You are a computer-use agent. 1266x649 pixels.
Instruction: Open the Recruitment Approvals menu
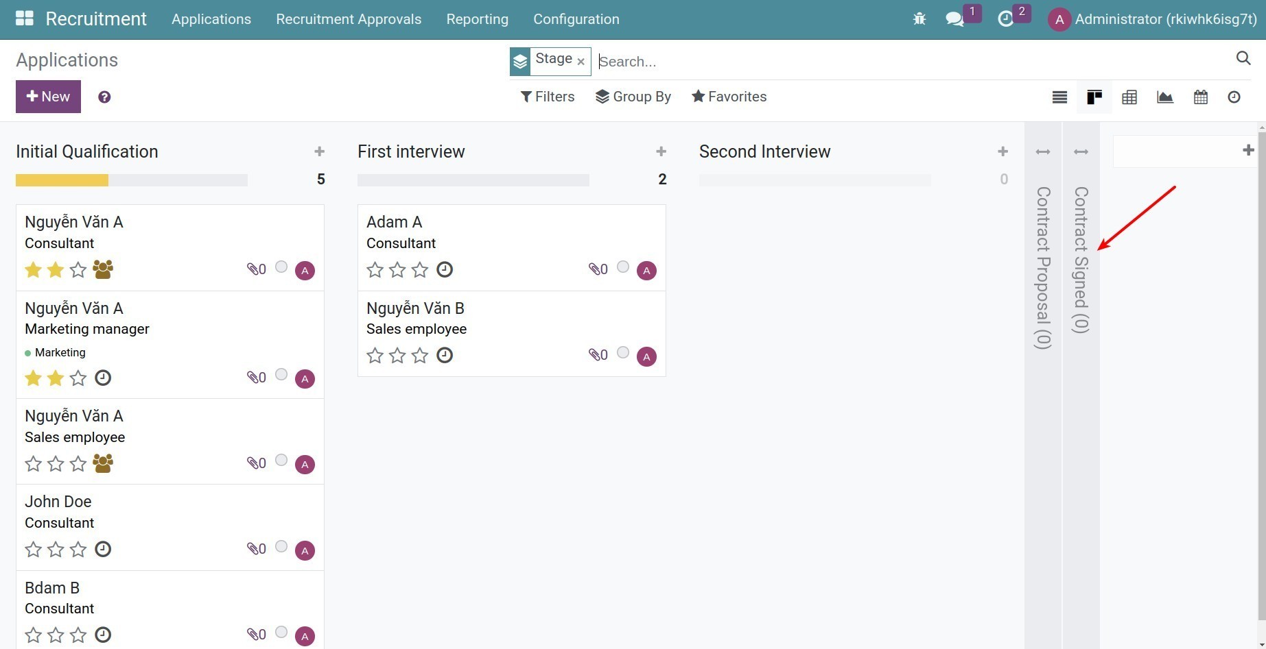349,19
